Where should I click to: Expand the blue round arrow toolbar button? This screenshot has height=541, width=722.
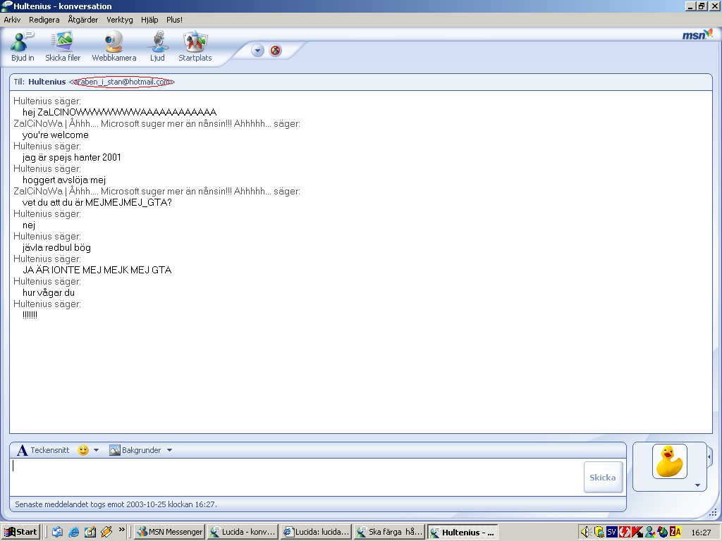click(x=258, y=51)
